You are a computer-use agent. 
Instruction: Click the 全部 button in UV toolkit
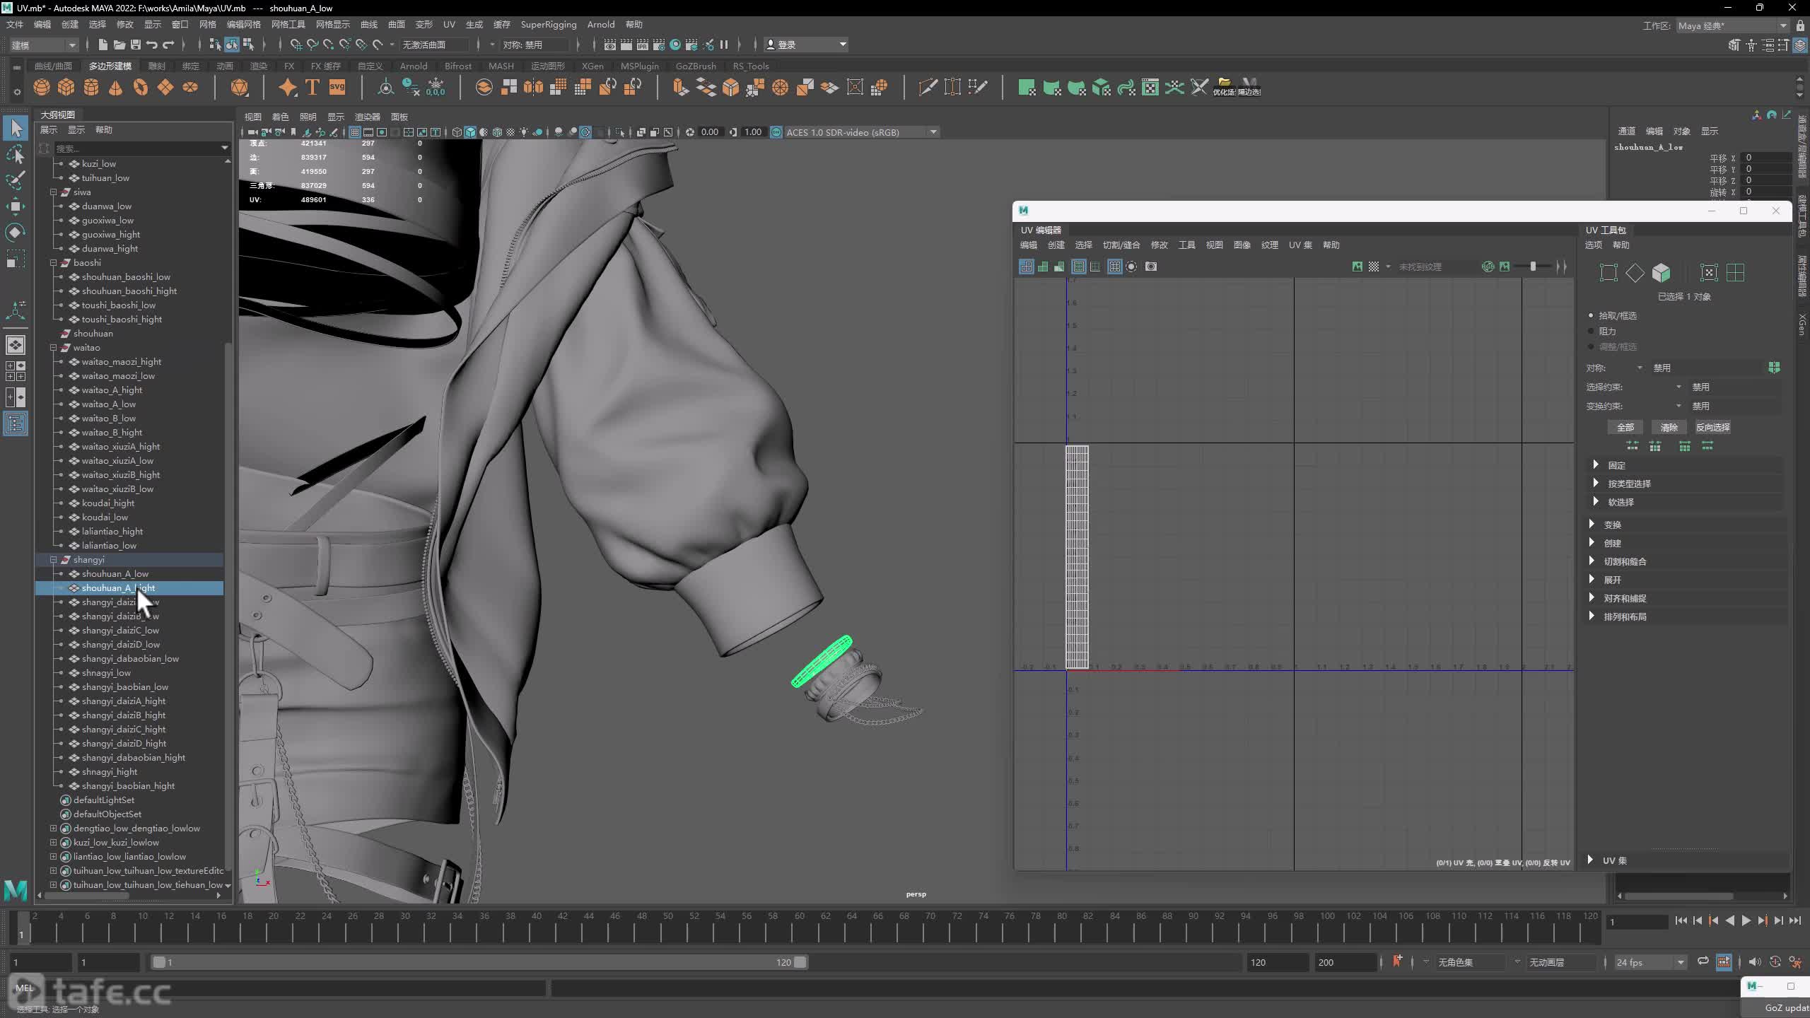coord(1625,427)
